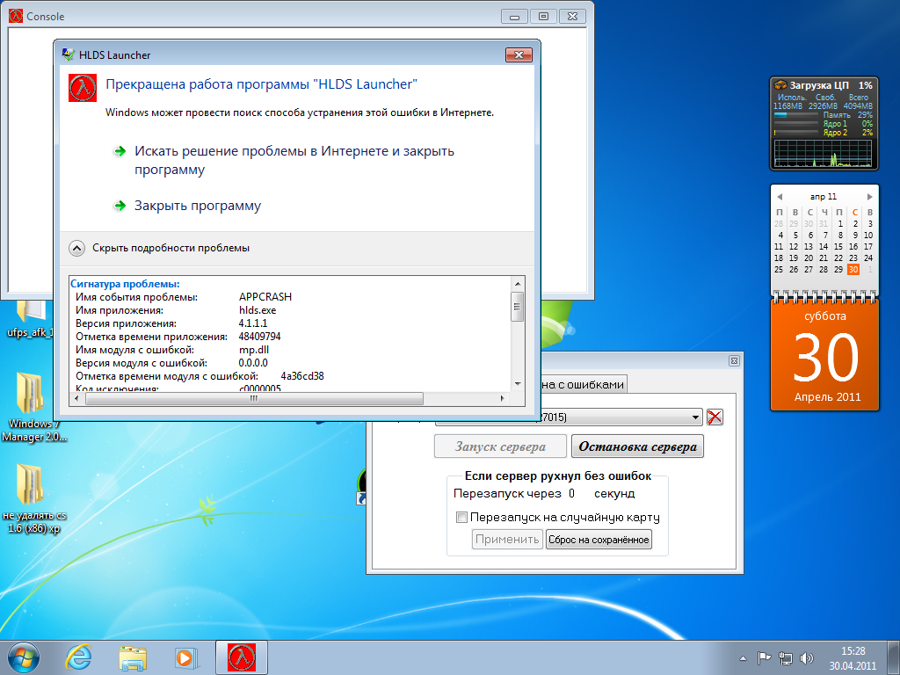
Task: Click Сброс на сохранённое button
Action: click(599, 540)
